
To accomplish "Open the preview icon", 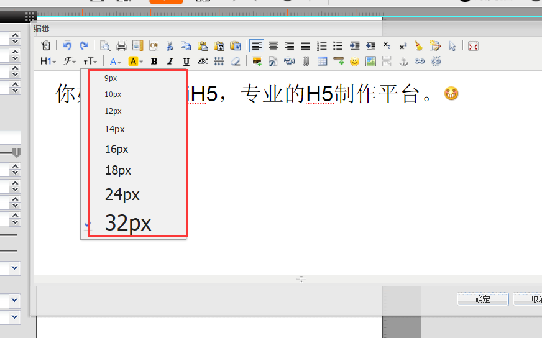I will point(105,45).
